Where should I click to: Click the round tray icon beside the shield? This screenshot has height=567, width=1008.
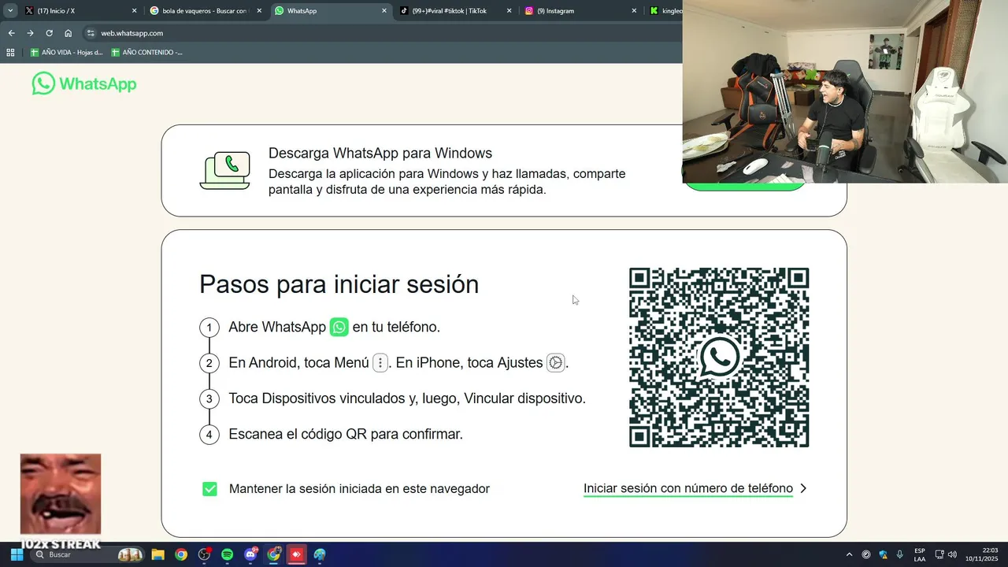pos(866,554)
